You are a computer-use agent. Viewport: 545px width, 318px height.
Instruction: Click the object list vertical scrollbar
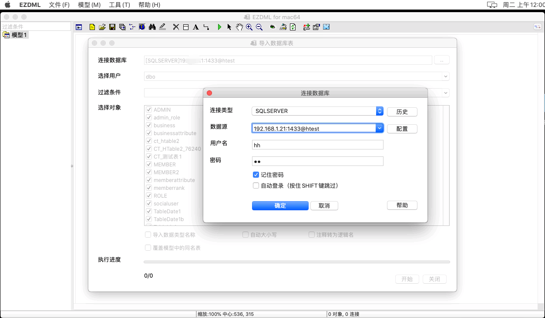point(446,166)
